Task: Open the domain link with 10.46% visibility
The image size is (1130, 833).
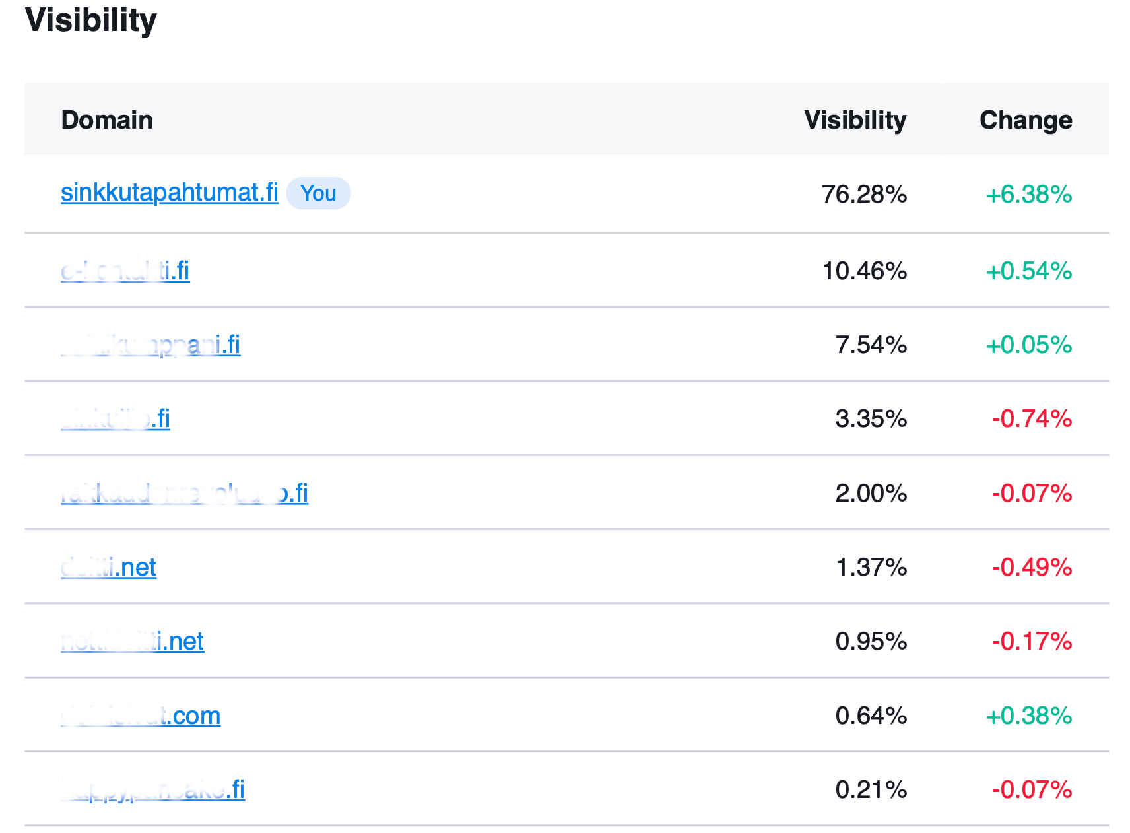Action: click(125, 271)
